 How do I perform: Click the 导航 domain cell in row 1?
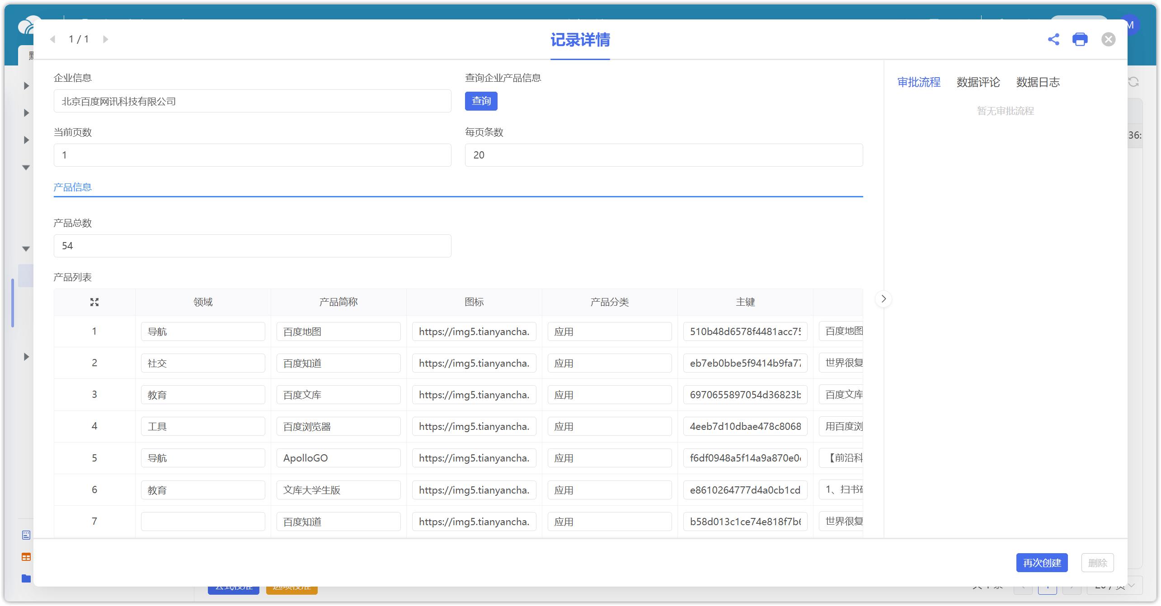coord(203,331)
